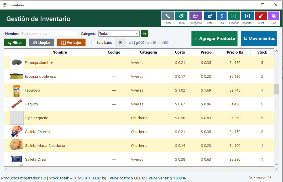Open the Movimientos button
This screenshot has height=182, width=283.
pyautogui.click(x=259, y=38)
